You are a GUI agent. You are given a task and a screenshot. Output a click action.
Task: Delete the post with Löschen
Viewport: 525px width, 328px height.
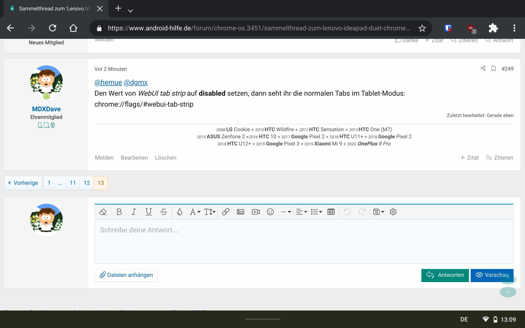[x=165, y=158]
